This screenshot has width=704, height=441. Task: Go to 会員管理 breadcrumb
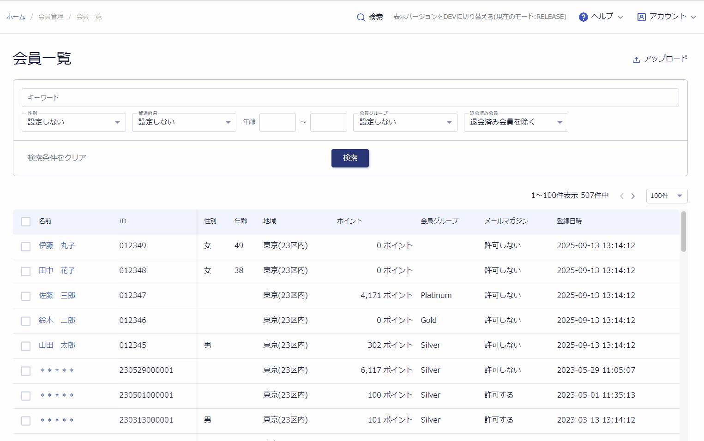point(51,17)
